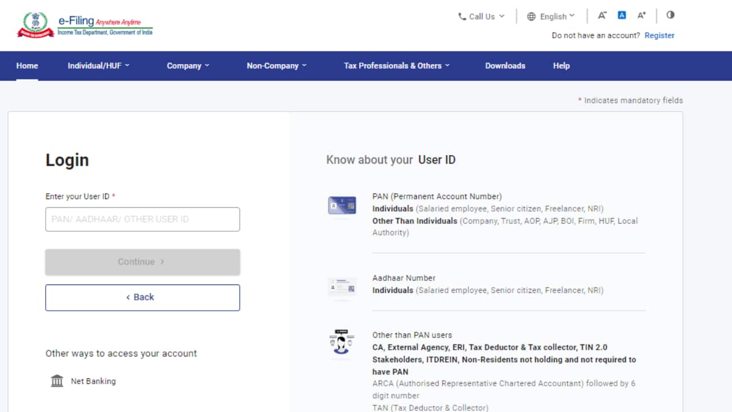This screenshot has width=732, height=412.
Task: Click the PAN card icon
Action: (342, 205)
